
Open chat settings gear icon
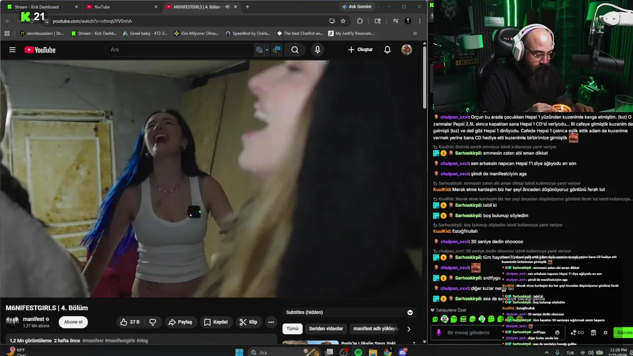point(605,332)
